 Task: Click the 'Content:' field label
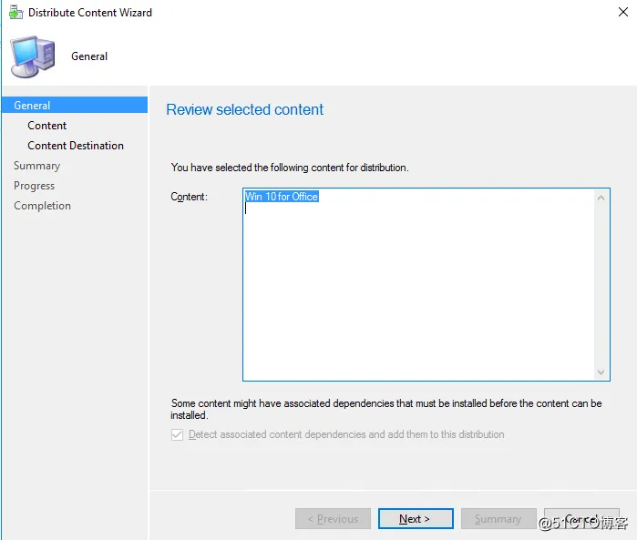(189, 197)
